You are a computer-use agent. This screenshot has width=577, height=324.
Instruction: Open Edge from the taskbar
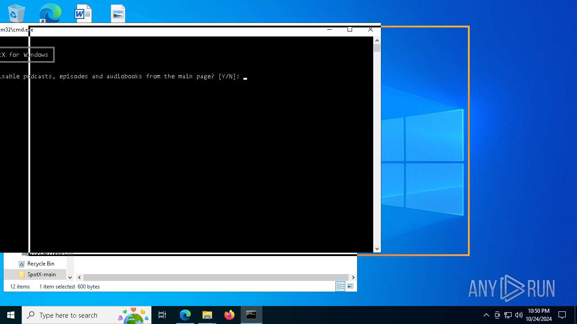[x=185, y=315]
